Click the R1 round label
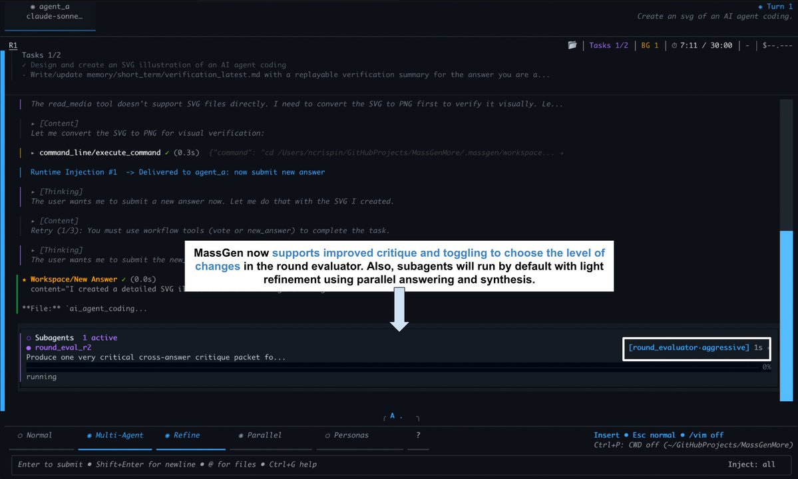The image size is (798, 479). 13,45
